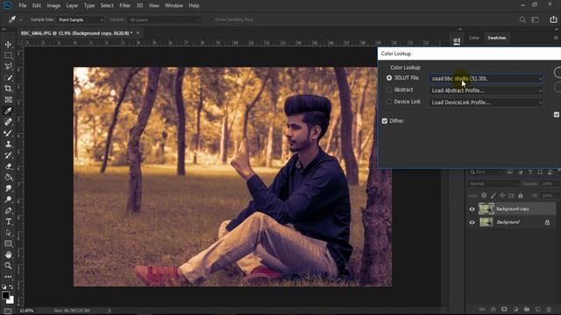Open the Sample Size Point Sample dropdown
This screenshot has height=315, width=561.
point(81,19)
